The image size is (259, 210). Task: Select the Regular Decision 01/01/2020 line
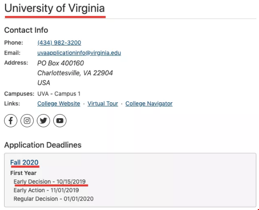click(54, 199)
